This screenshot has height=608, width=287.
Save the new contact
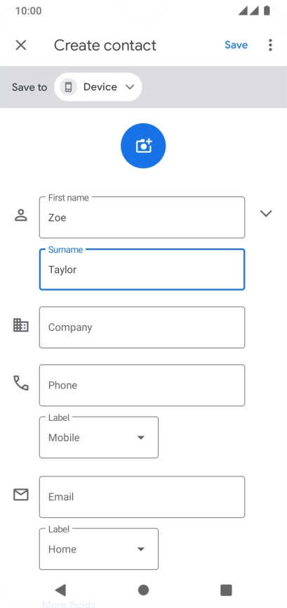(x=236, y=45)
